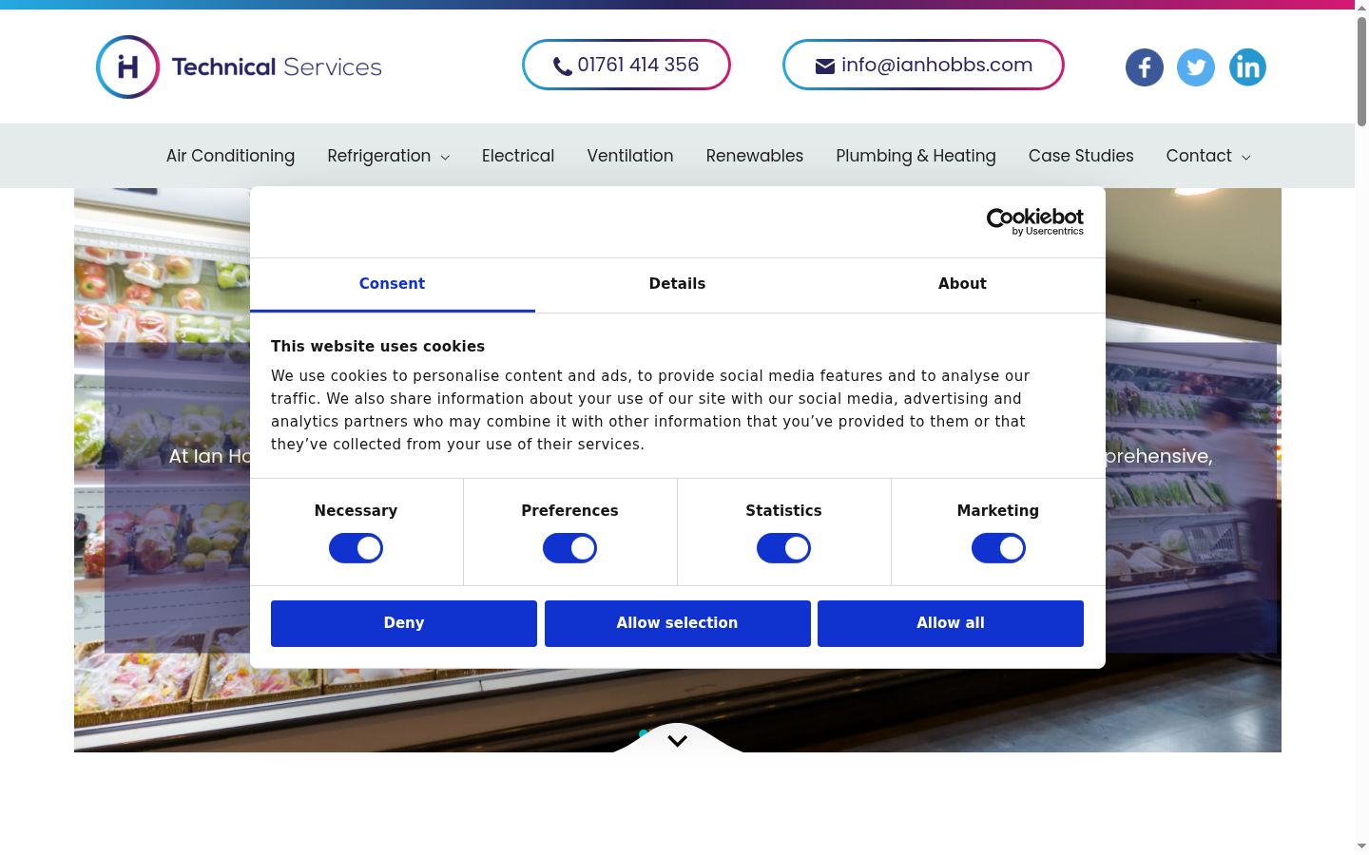Click the scrollbar down arrow
The width and height of the screenshot is (1369, 855).
[x=1361, y=845]
